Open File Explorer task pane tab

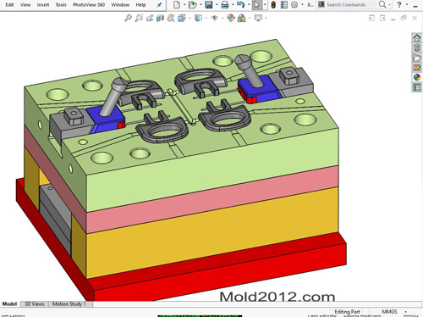pyautogui.click(x=417, y=58)
